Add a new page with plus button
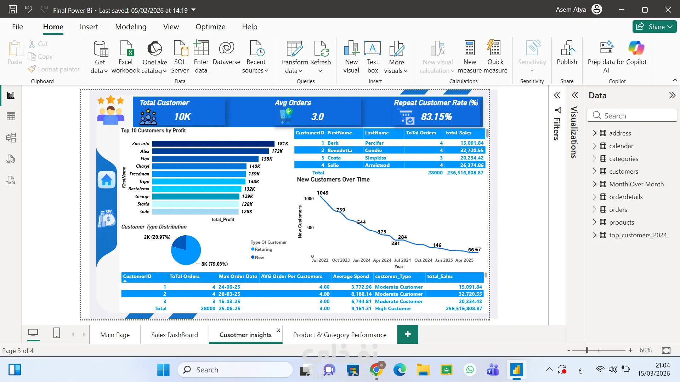This screenshot has height=382, width=680. (408, 334)
